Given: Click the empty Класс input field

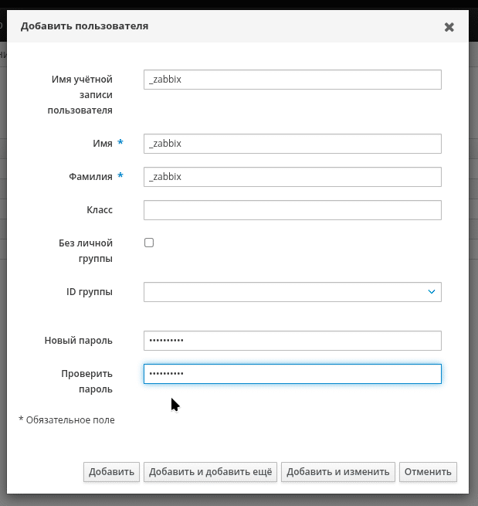Looking at the screenshot, I should click(292, 210).
